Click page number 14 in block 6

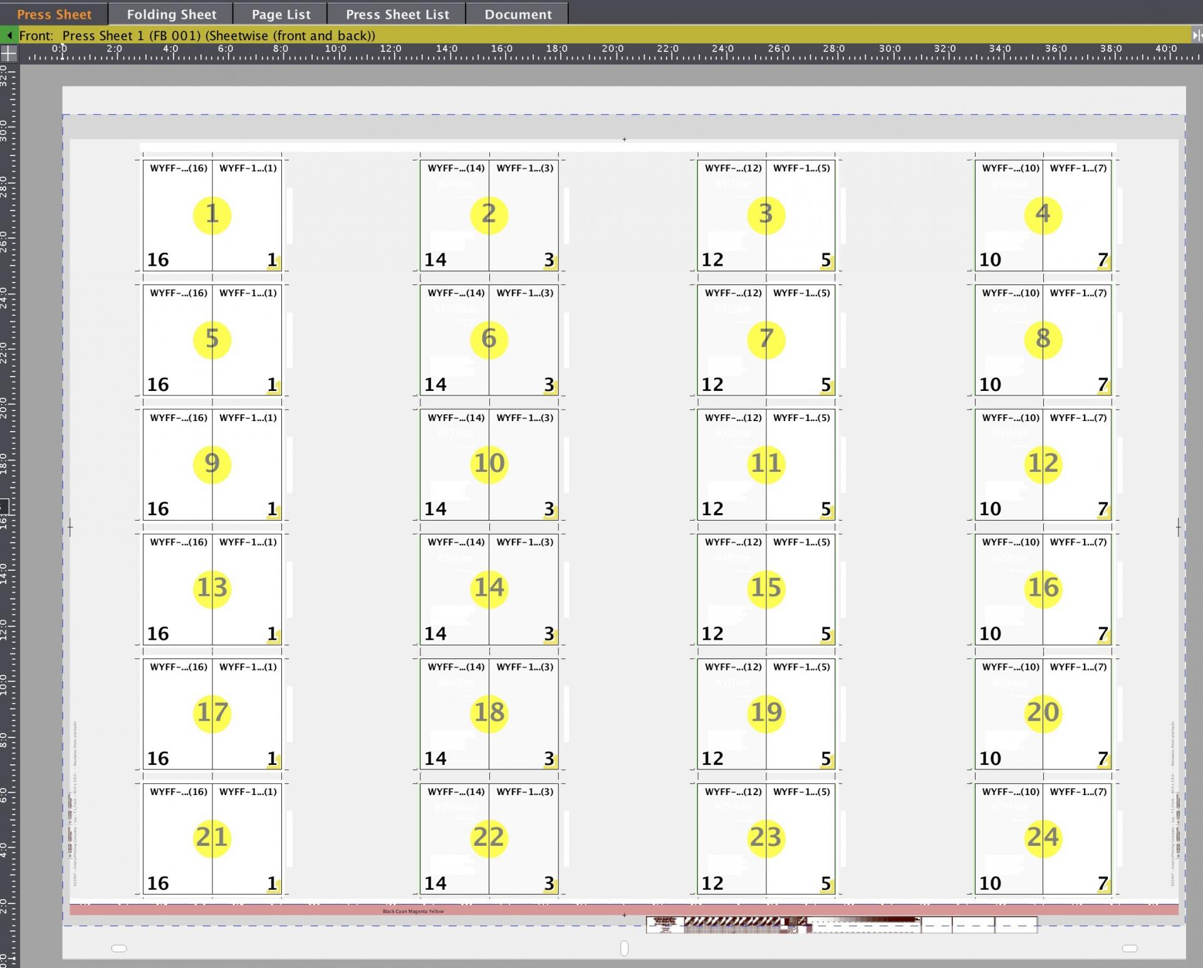click(435, 384)
